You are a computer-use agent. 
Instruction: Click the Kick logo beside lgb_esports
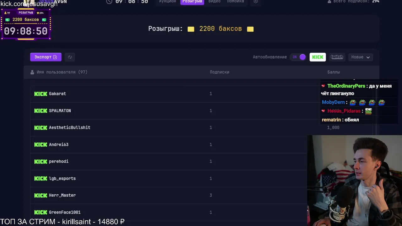click(41, 179)
